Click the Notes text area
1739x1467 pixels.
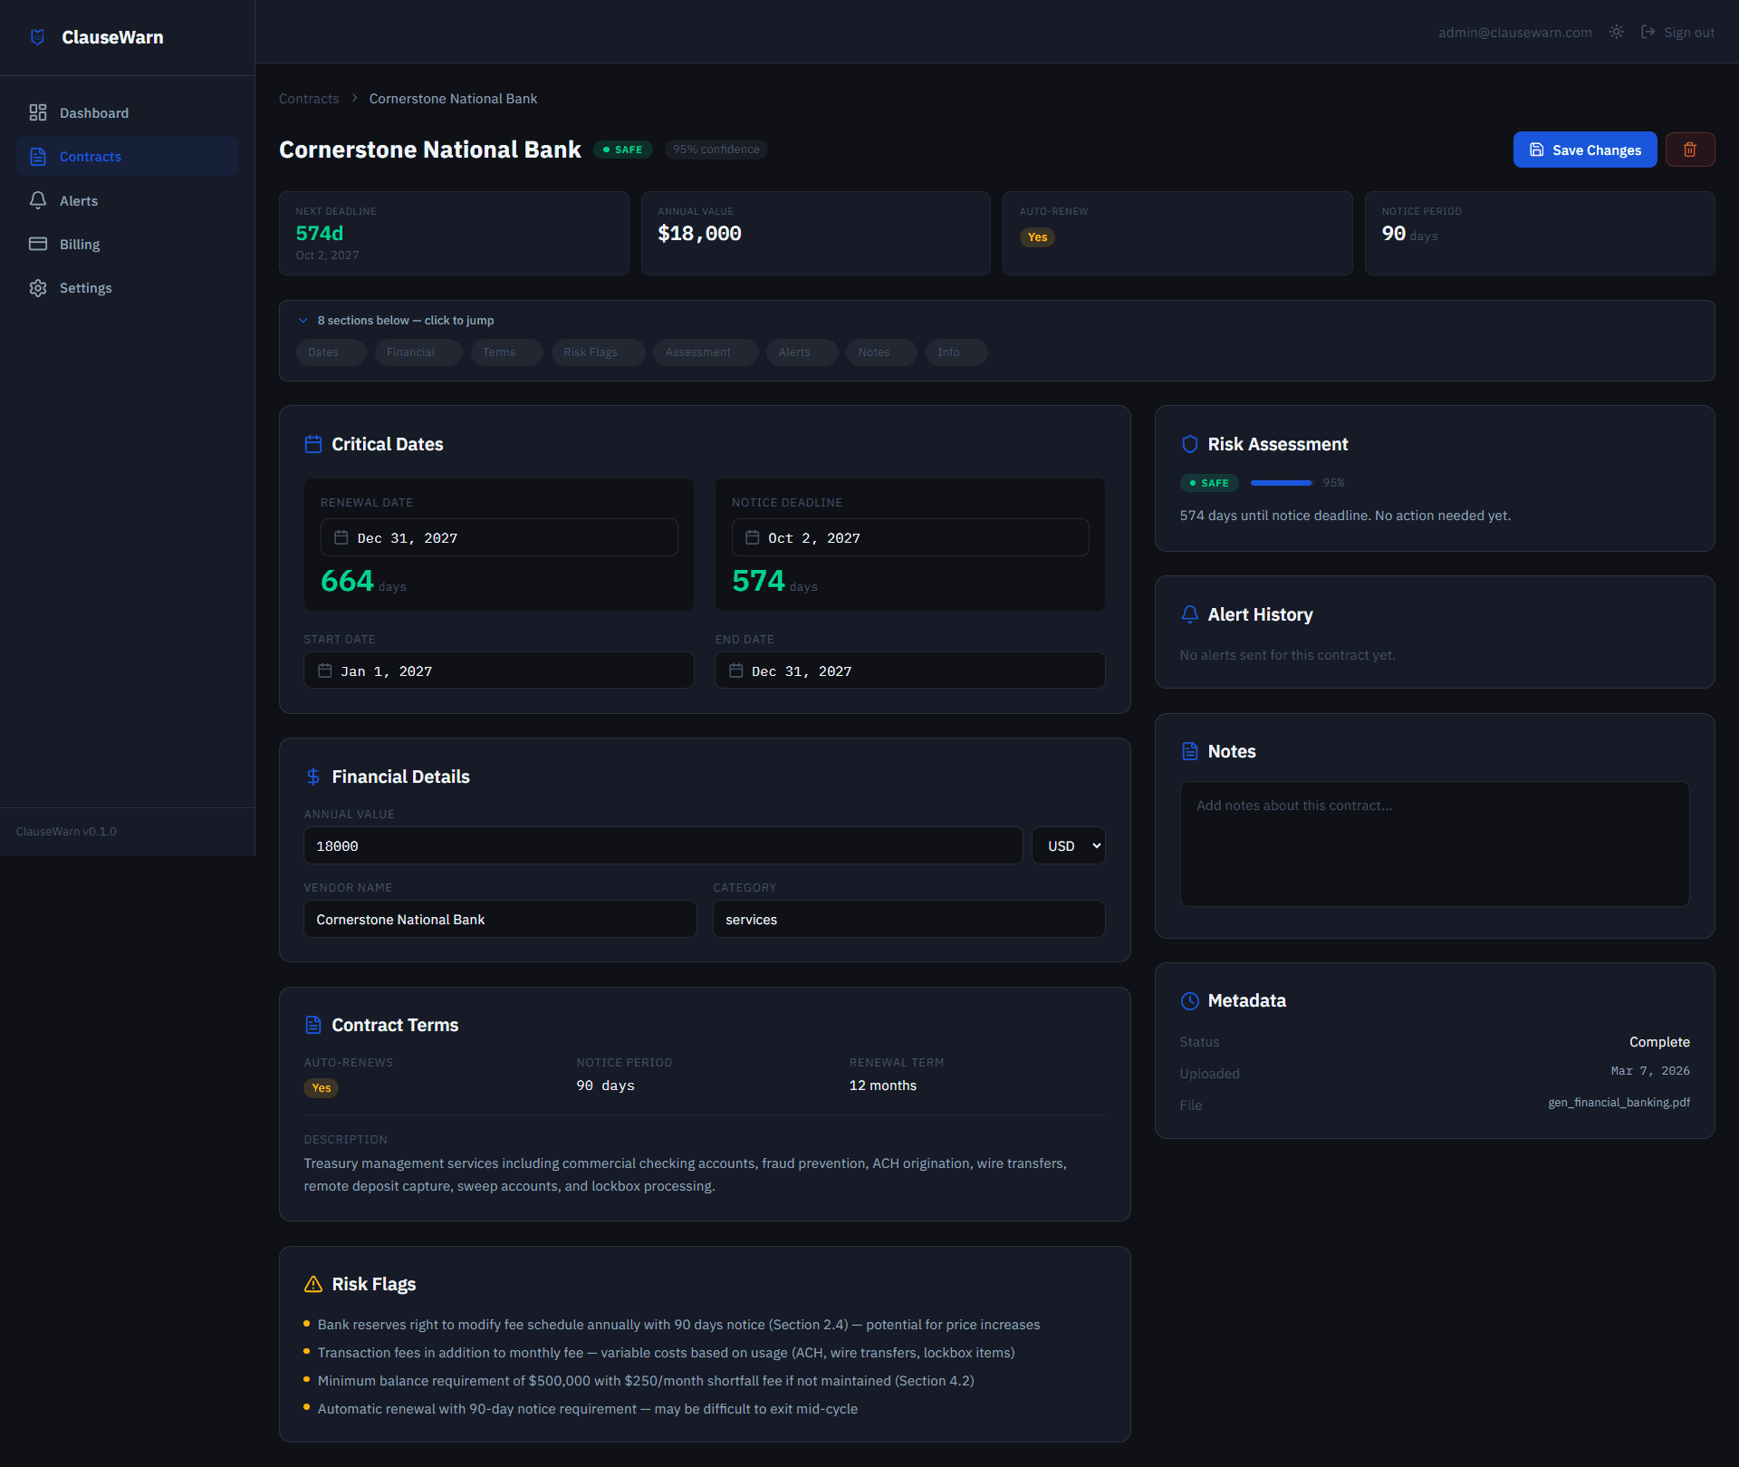coord(1434,844)
